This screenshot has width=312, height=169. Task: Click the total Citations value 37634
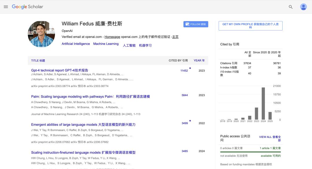point(247,63)
